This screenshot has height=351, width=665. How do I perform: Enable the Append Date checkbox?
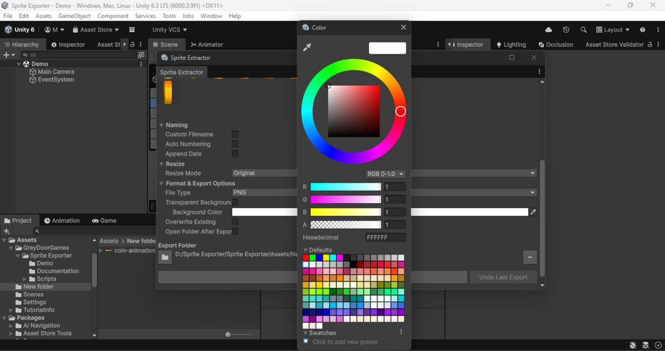tap(235, 154)
